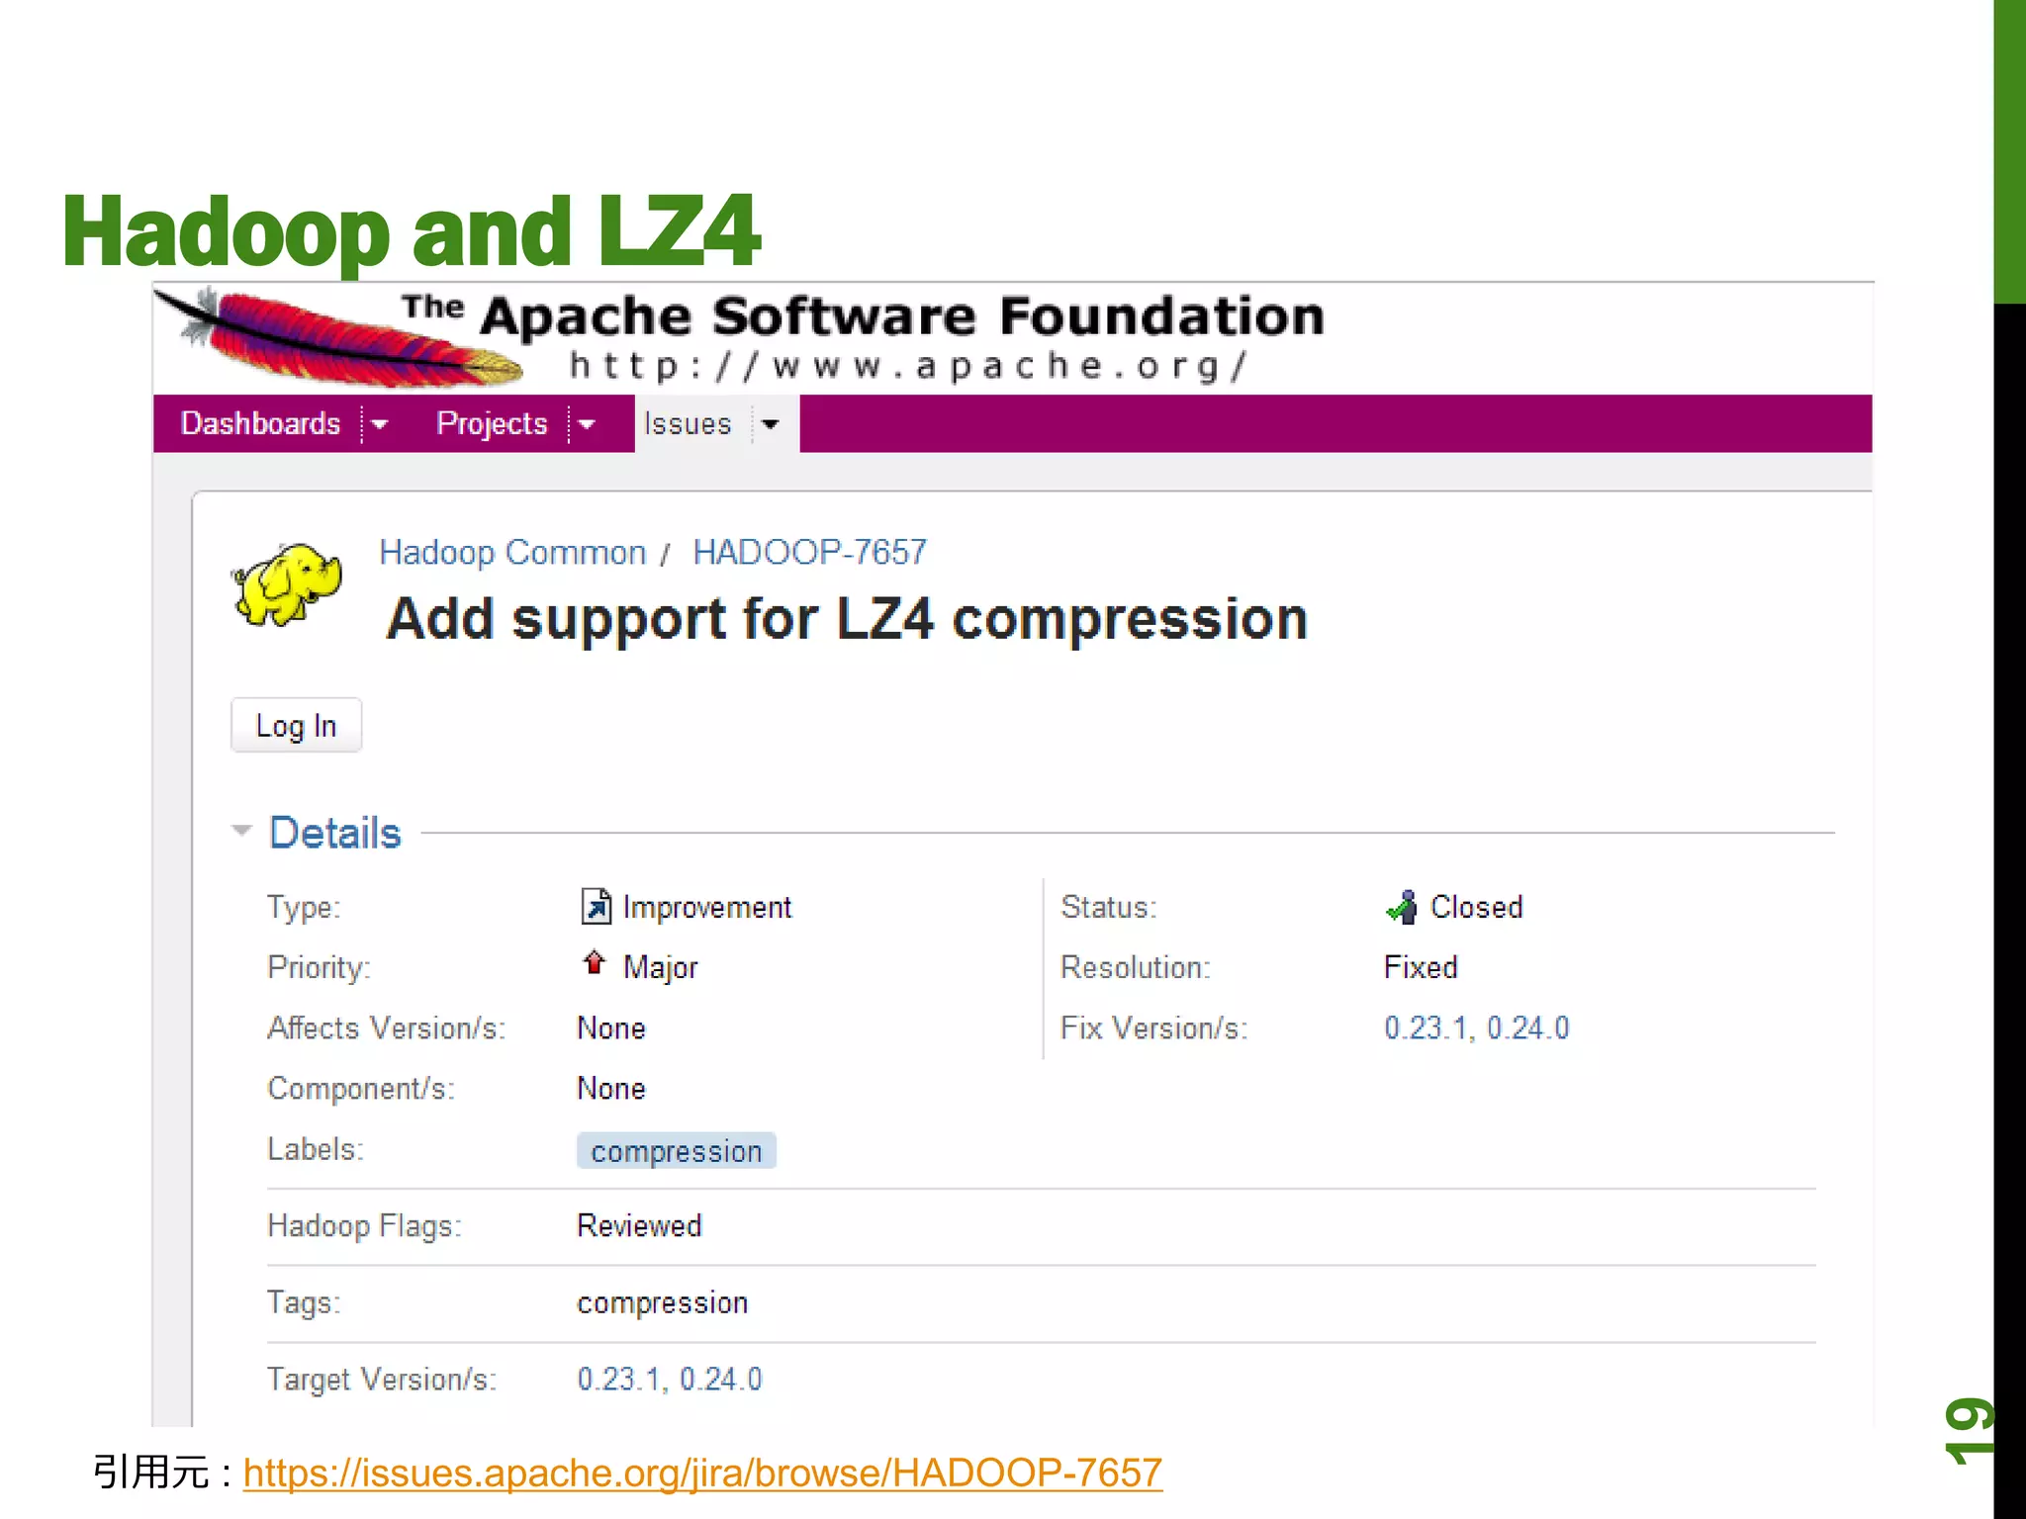Click the http://www.apache.org/ banner text
Viewport: 2026px width, 1519px height.
(x=908, y=366)
